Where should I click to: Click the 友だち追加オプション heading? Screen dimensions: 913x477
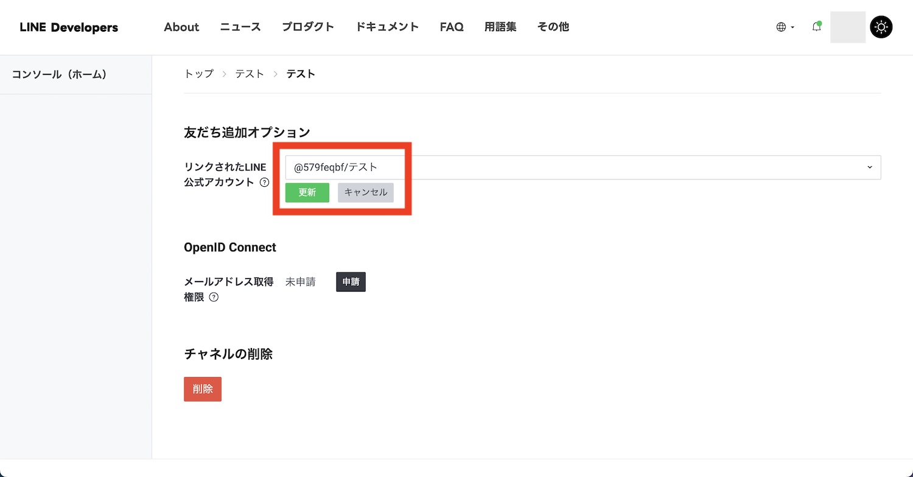(247, 132)
